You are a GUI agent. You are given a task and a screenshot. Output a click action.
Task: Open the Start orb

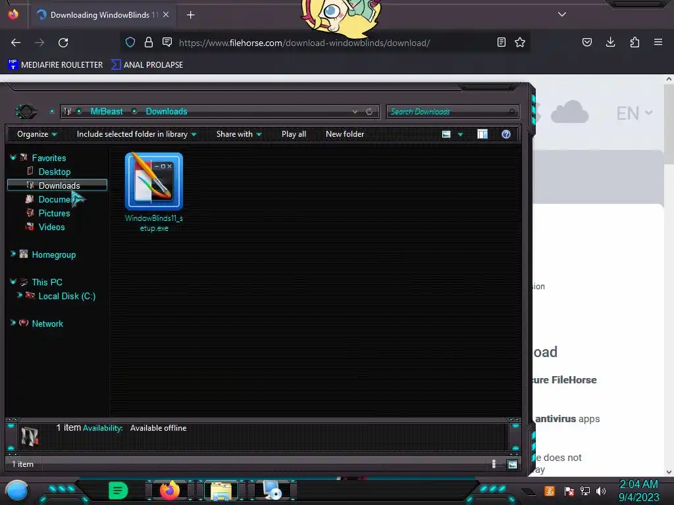[17, 491]
